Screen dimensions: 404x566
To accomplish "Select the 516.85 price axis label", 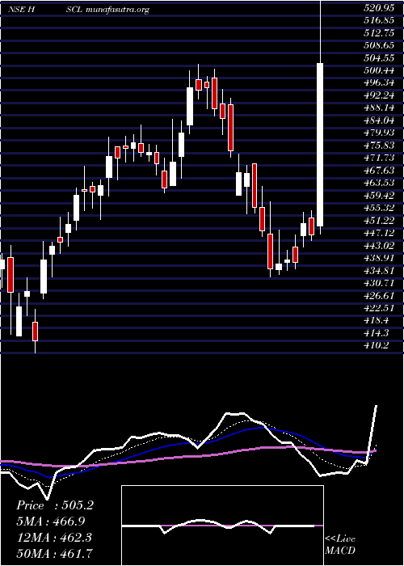I will (x=378, y=20).
